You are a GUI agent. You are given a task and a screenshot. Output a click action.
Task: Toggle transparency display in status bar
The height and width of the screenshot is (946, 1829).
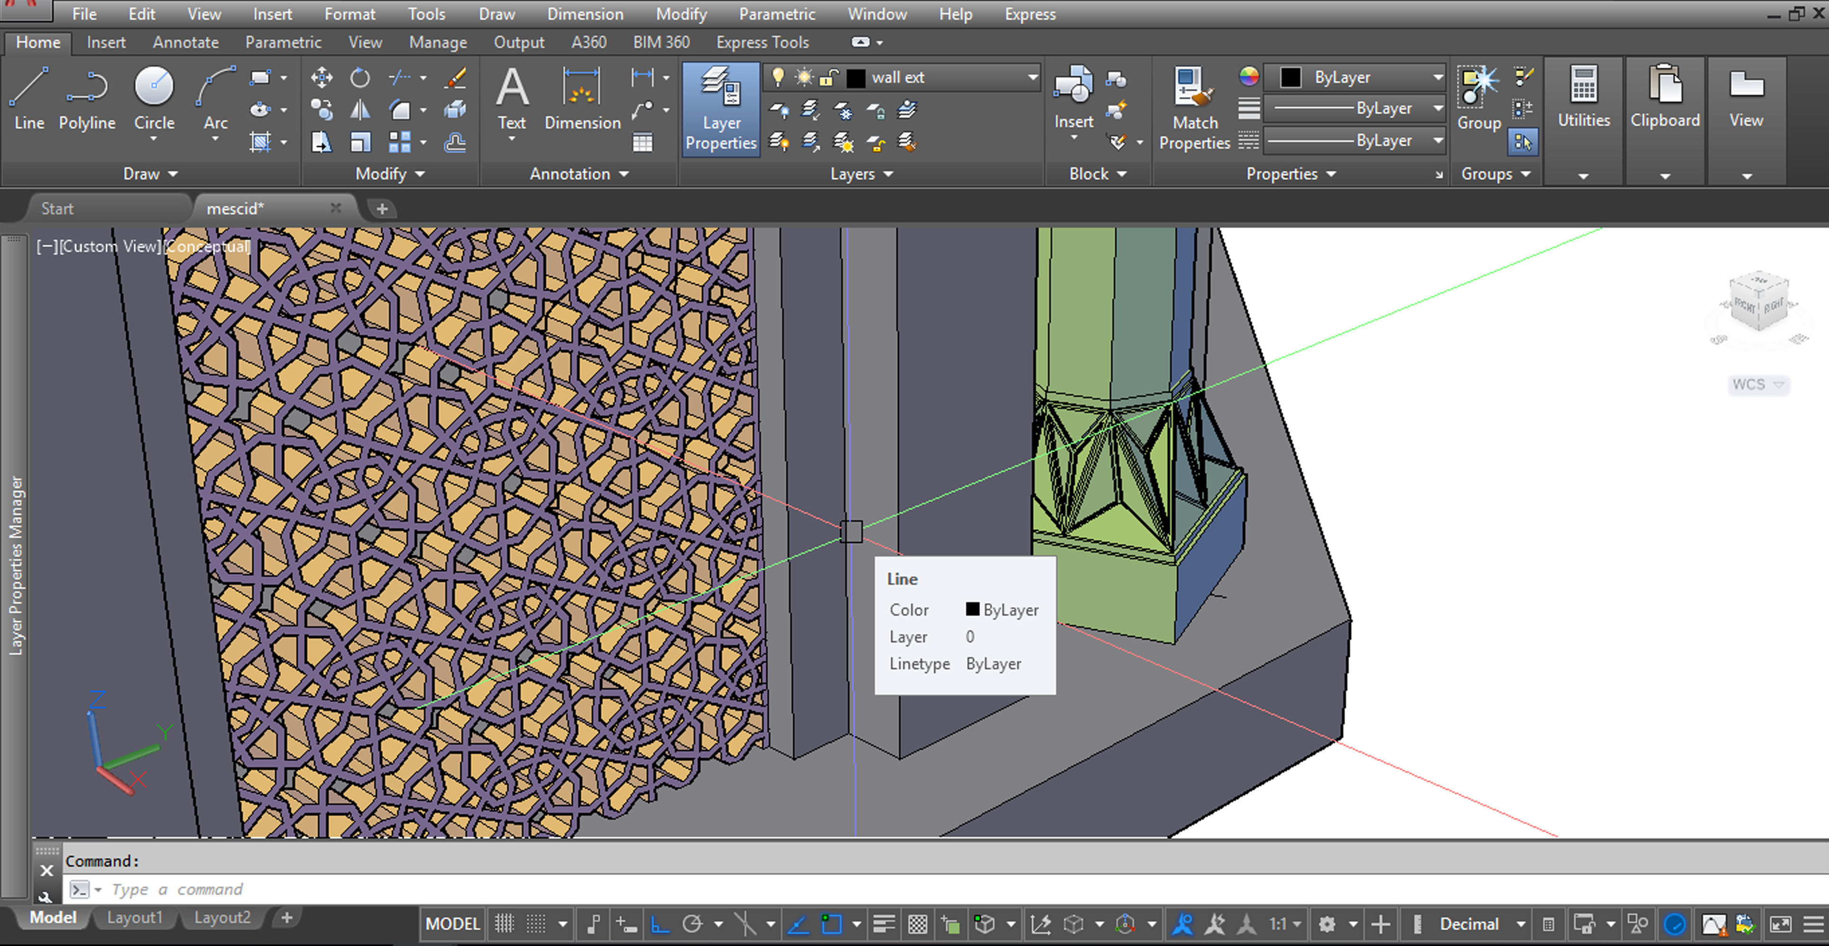click(918, 924)
